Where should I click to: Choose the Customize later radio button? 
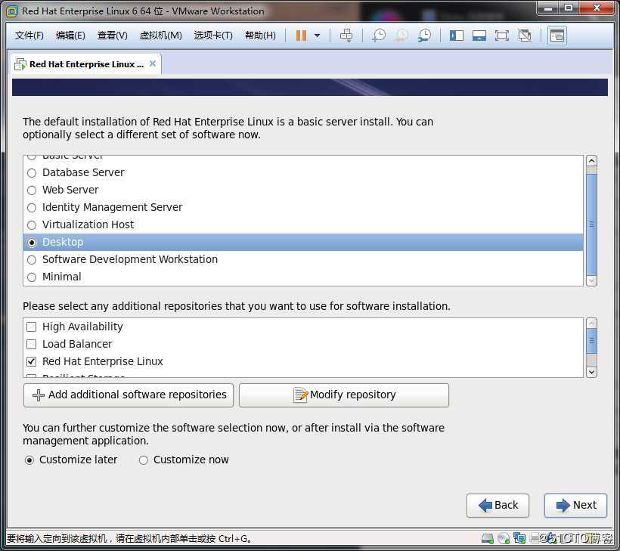(x=29, y=460)
